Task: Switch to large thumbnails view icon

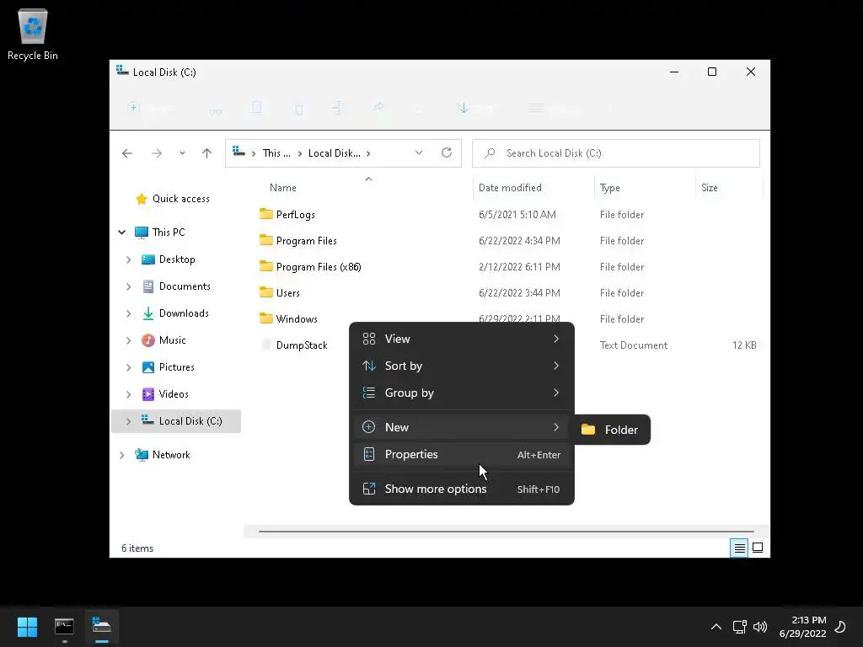Action: pos(758,548)
